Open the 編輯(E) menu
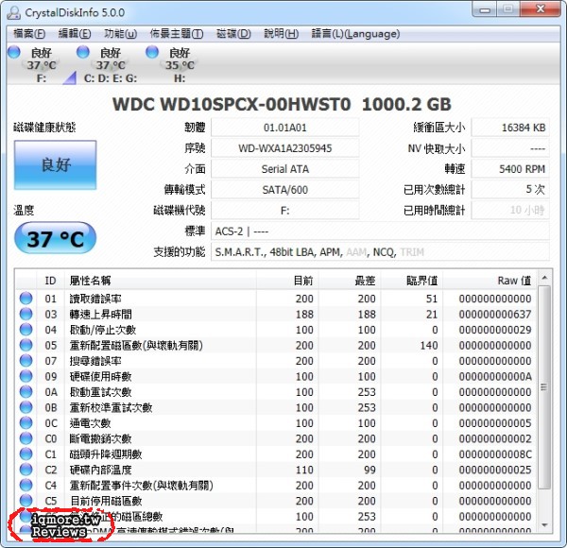The height and width of the screenshot is (548, 567). (75, 34)
